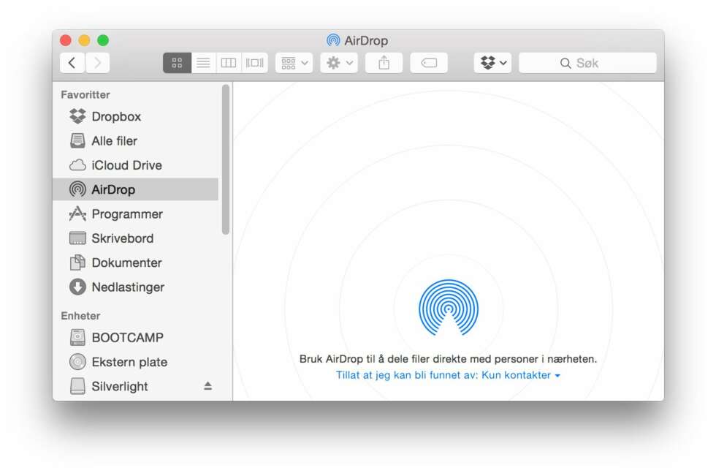Click the Enheter section header
Image resolution: width=716 pixels, height=476 pixels.
click(x=80, y=316)
